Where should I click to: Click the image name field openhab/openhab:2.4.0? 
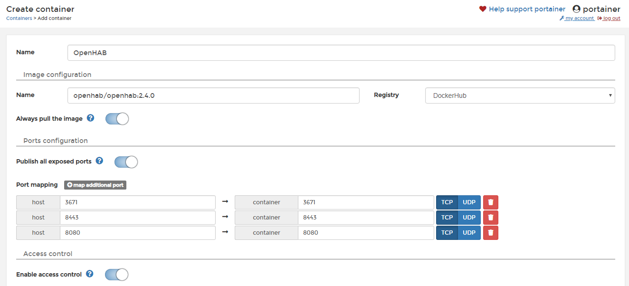click(x=213, y=95)
